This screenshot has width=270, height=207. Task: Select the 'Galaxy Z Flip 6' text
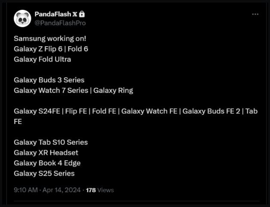[x=38, y=49]
